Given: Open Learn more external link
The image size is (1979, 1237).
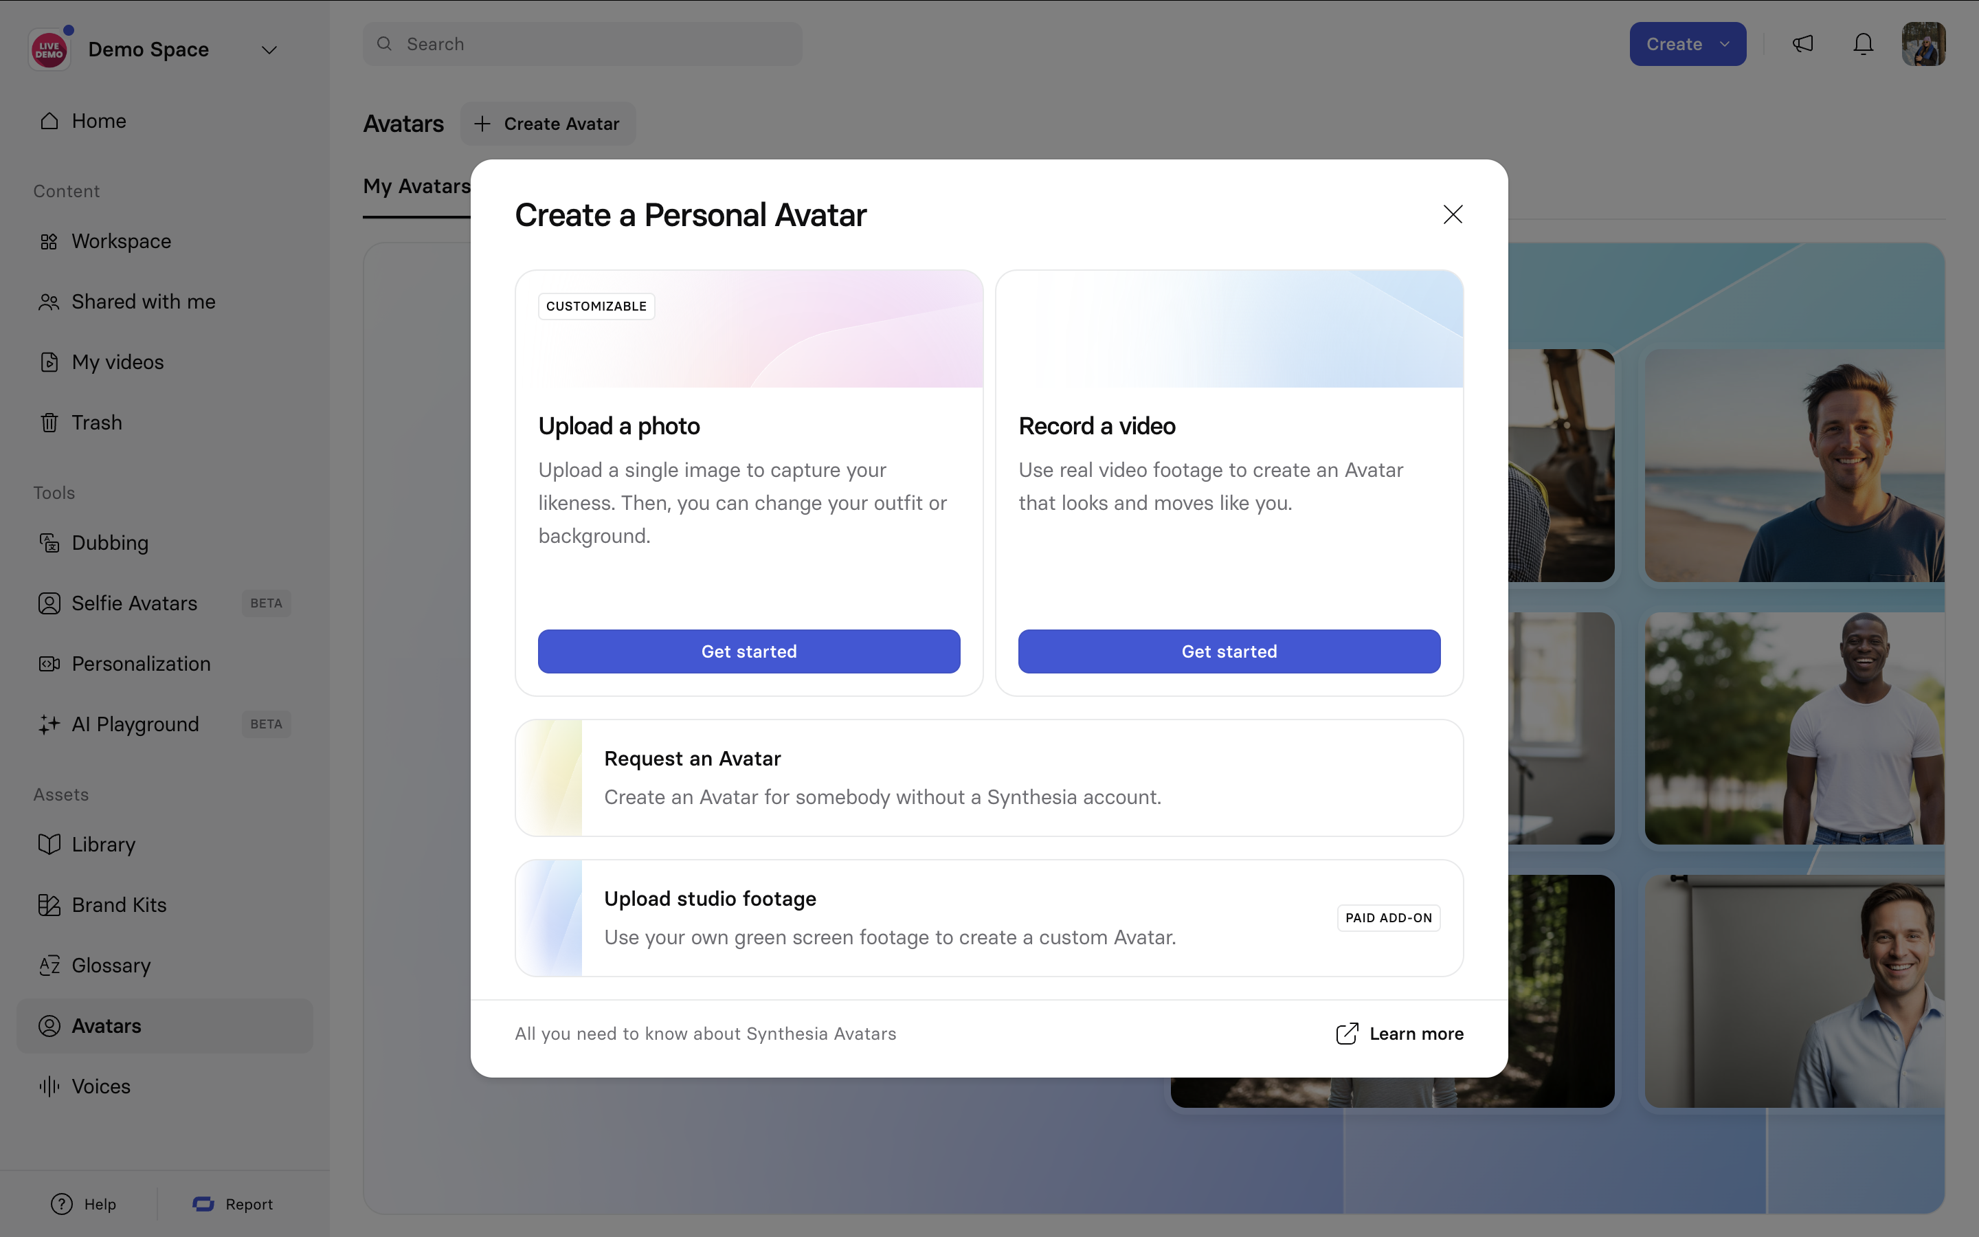Looking at the screenshot, I should [1399, 1034].
